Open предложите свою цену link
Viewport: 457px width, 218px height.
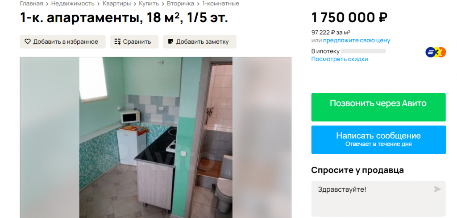357,41
